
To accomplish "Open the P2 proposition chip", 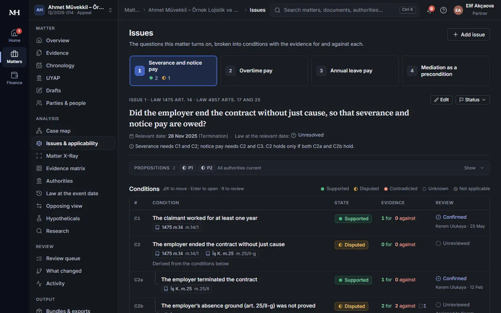I will pos(207,168).
